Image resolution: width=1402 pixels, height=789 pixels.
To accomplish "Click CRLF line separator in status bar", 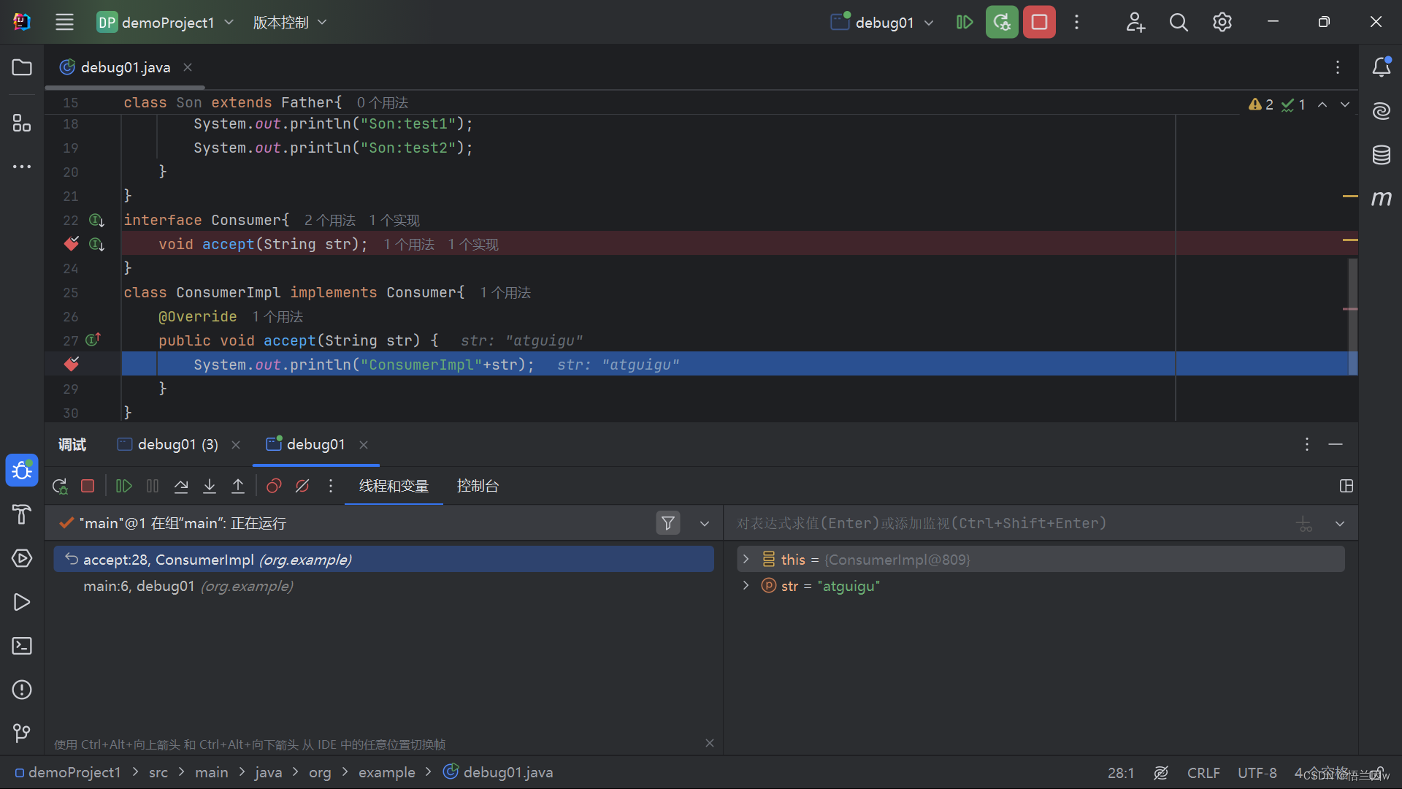I will (x=1203, y=773).
